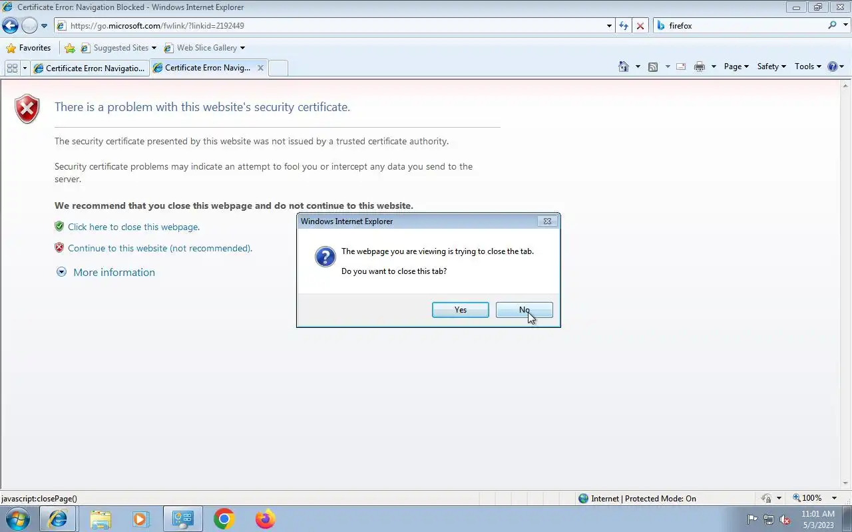
Task: Open a new blank tab
Action: 278,68
